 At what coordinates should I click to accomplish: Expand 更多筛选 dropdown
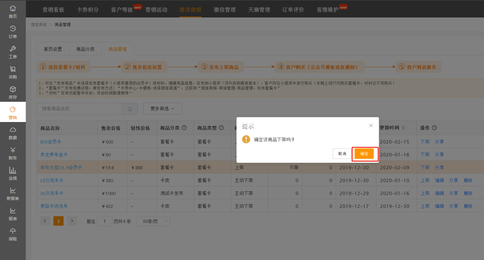point(163,109)
